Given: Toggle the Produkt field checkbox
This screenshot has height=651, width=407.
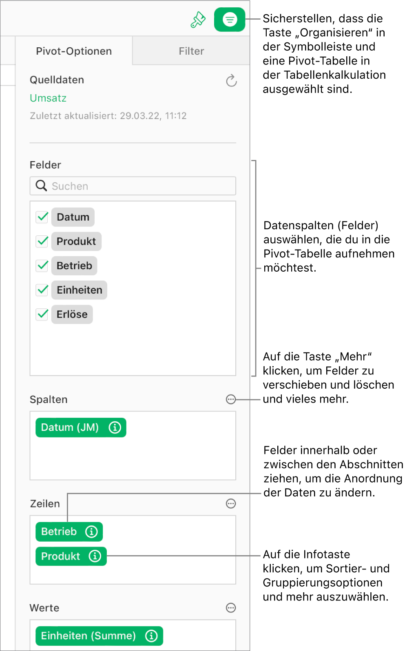Looking at the screenshot, I should (x=42, y=241).
